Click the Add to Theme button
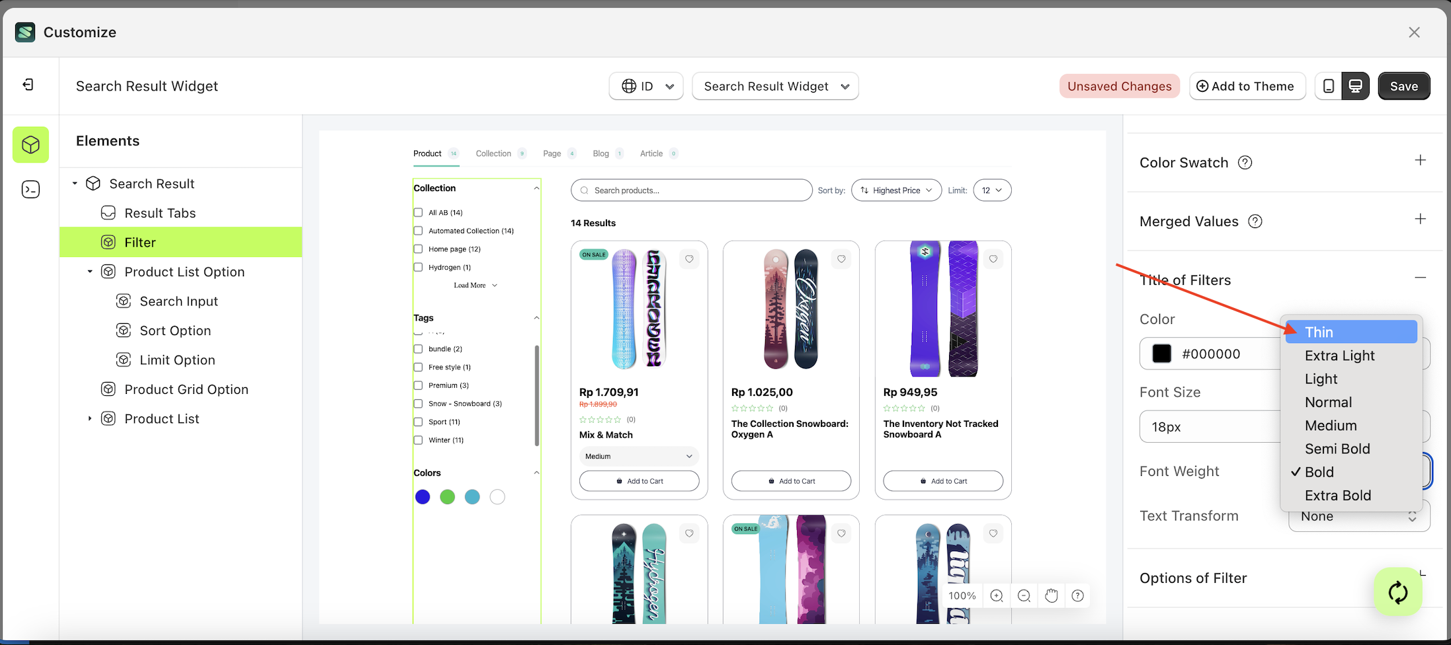Viewport: 1451px width, 645px height. point(1247,86)
